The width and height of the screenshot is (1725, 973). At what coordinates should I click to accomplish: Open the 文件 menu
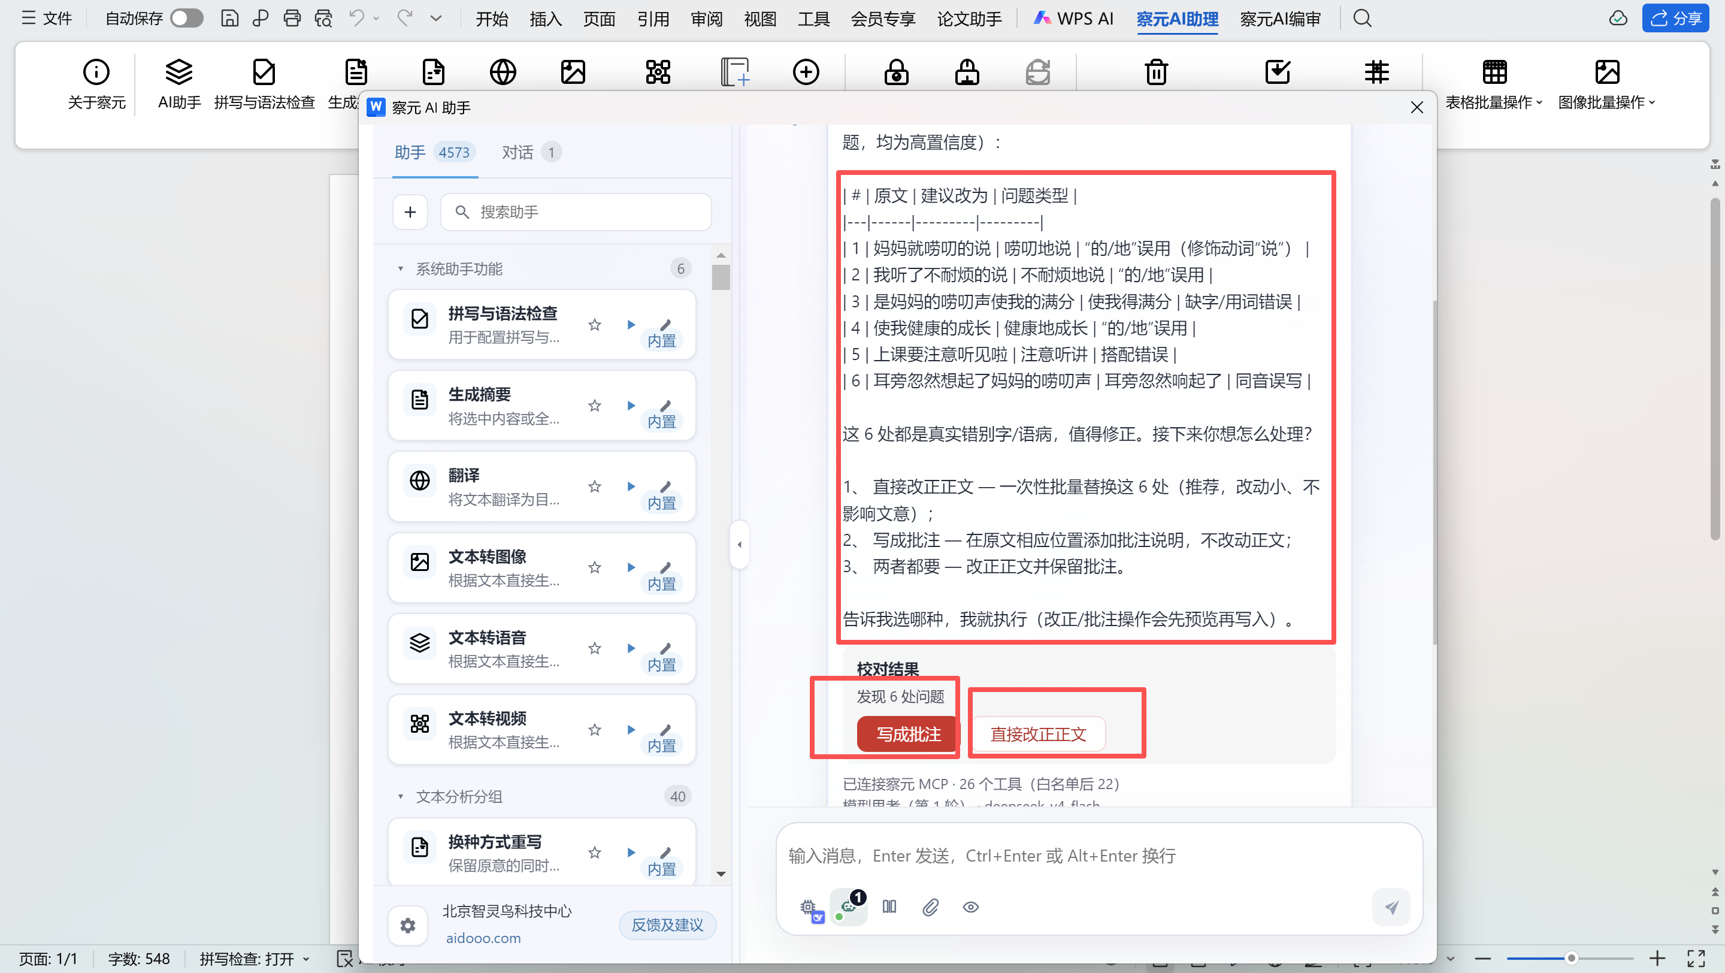point(47,18)
